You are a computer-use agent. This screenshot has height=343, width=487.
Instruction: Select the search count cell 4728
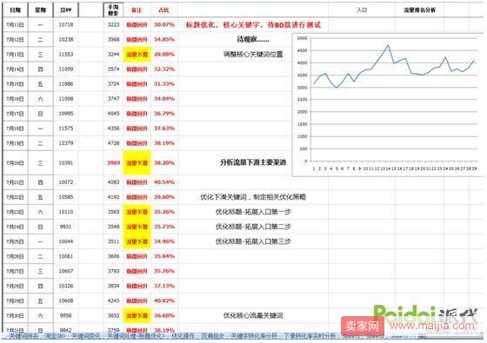click(113, 143)
